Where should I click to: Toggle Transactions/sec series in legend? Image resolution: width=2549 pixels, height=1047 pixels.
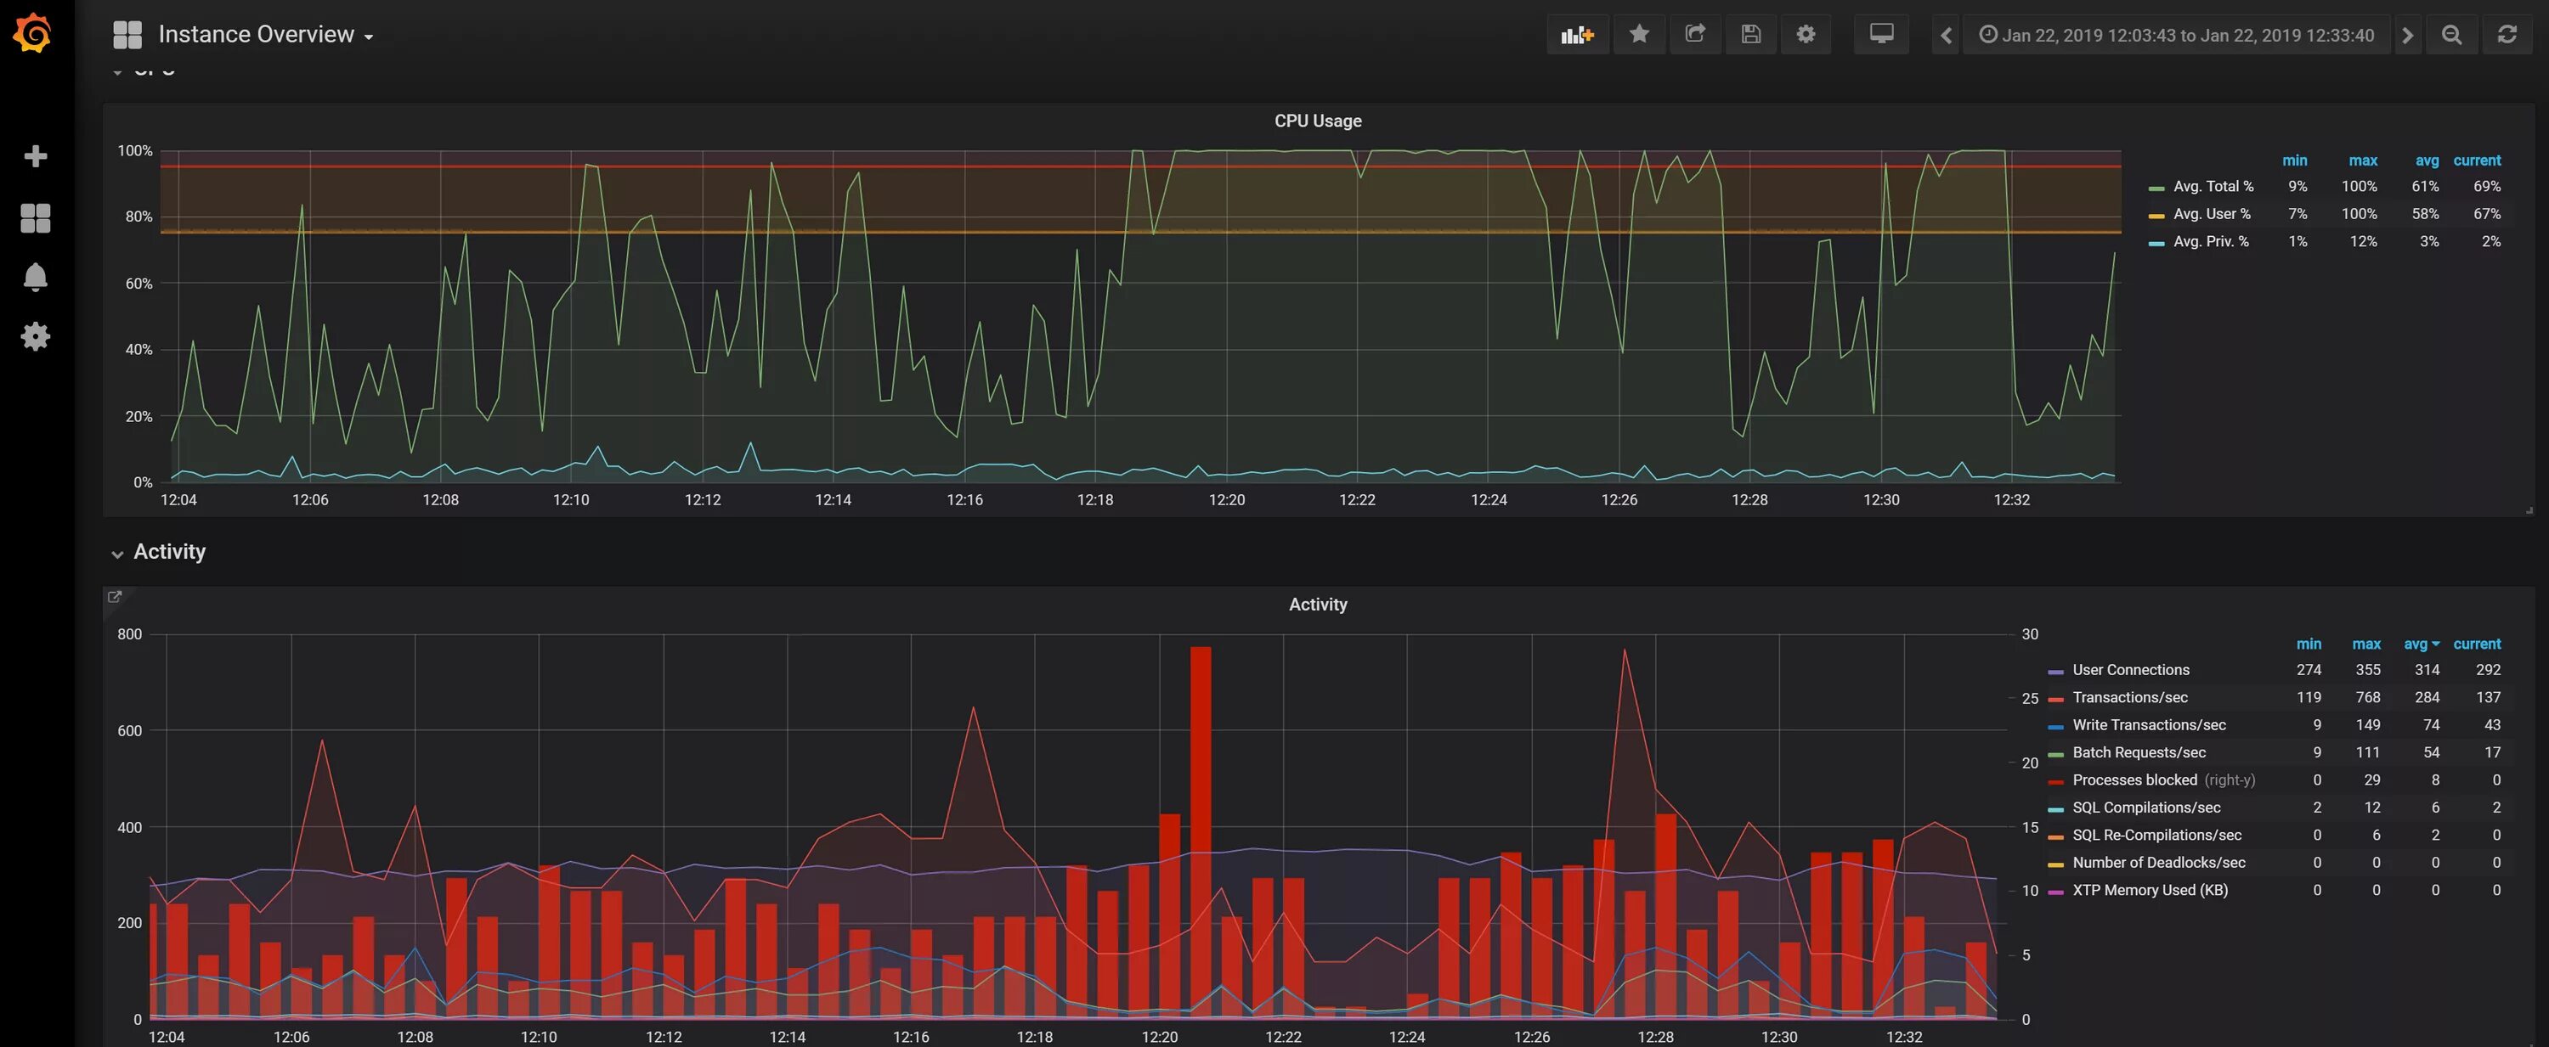[2129, 697]
